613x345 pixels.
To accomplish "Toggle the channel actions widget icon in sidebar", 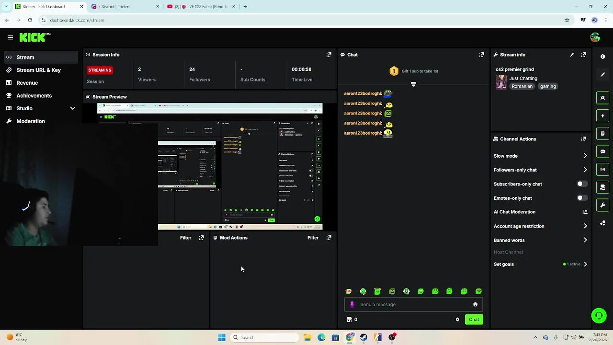I will click(x=602, y=187).
